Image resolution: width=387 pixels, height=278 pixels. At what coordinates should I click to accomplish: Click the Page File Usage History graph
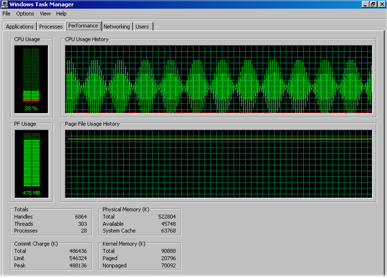click(x=219, y=164)
